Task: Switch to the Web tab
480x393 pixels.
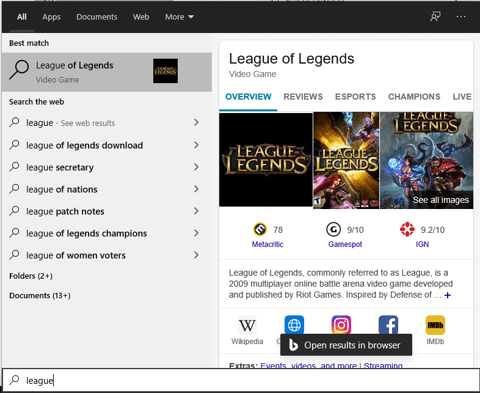Action: (x=141, y=17)
